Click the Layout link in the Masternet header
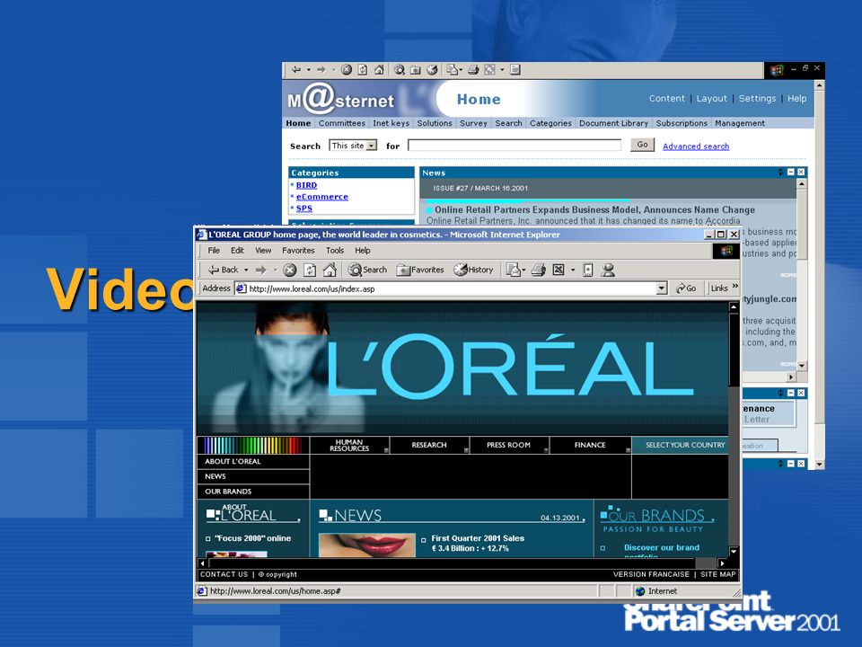The image size is (862, 647). [711, 99]
